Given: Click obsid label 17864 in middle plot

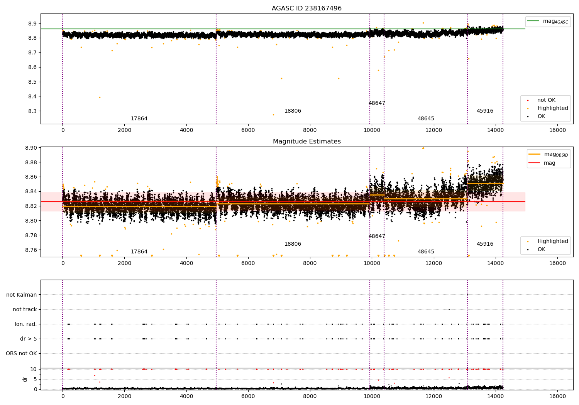Looking at the screenshot, I should coord(139,252).
